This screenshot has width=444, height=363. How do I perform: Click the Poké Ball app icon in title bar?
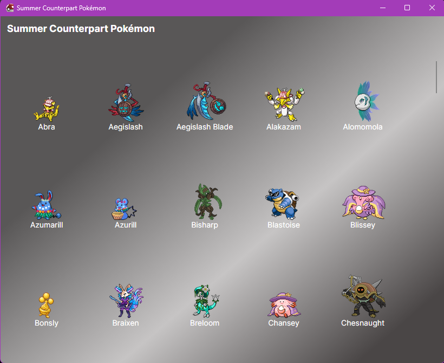pos(10,8)
